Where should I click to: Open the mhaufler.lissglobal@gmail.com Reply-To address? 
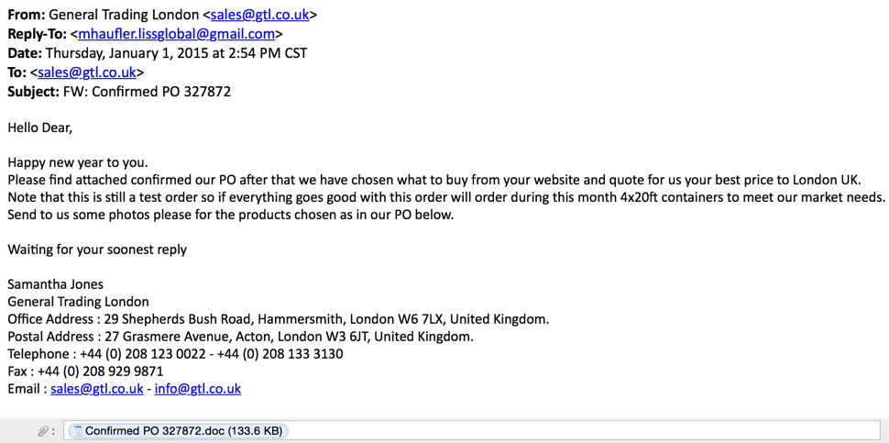tap(176, 34)
